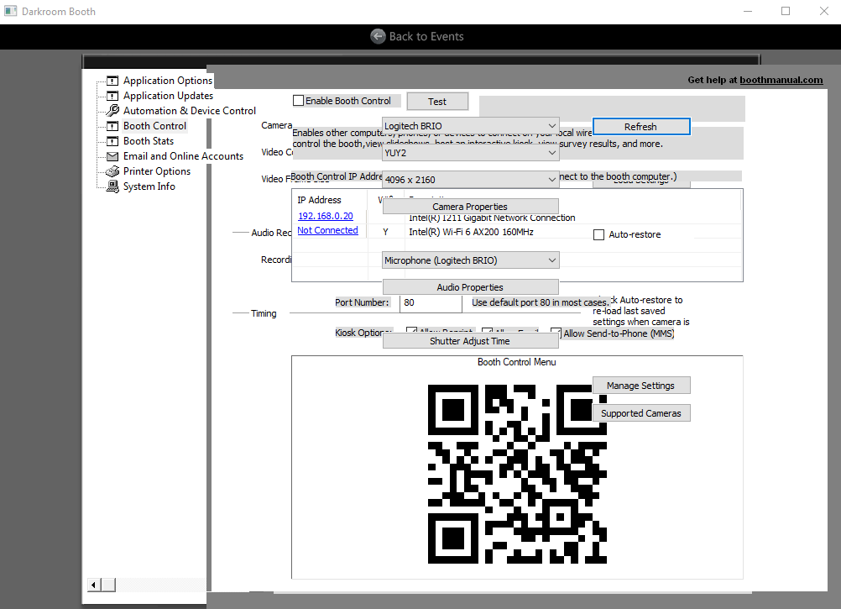The width and height of the screenshot is (841, 609).
Task: Click the Booth Stats tree icon
Action: point(112,141)
